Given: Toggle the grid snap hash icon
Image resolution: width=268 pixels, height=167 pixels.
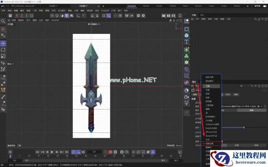Looking at the screenshot, I should click(x=104, y=16).
